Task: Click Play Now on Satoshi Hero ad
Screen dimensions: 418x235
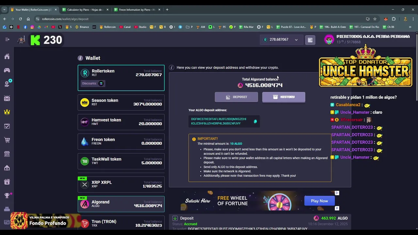Action: (319, 201)
